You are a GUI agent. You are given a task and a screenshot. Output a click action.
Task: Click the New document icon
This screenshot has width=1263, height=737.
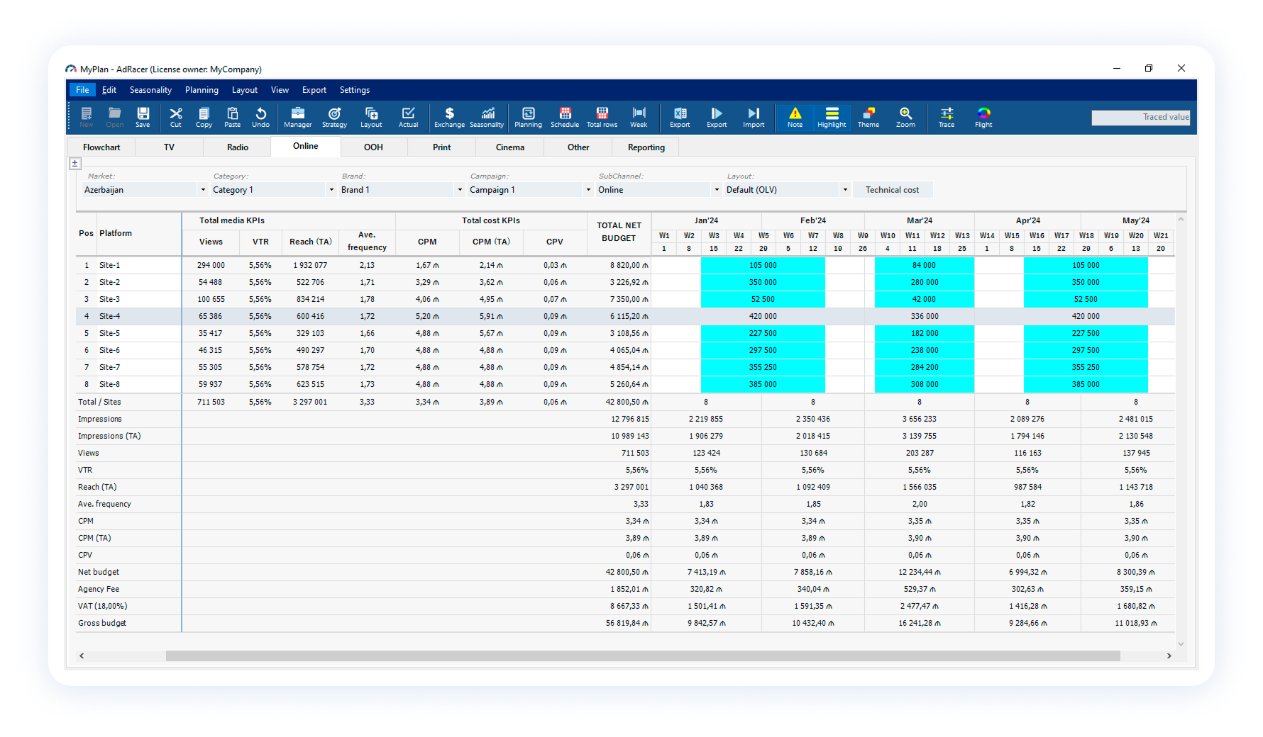click(87, 117)
